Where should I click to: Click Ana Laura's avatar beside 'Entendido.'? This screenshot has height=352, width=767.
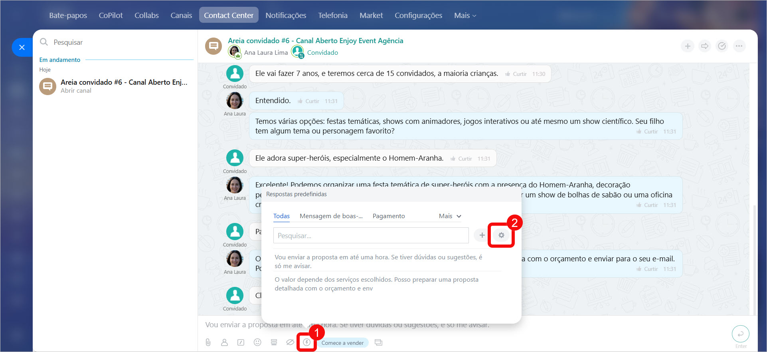pyautogui.click(x=235, y=101)
